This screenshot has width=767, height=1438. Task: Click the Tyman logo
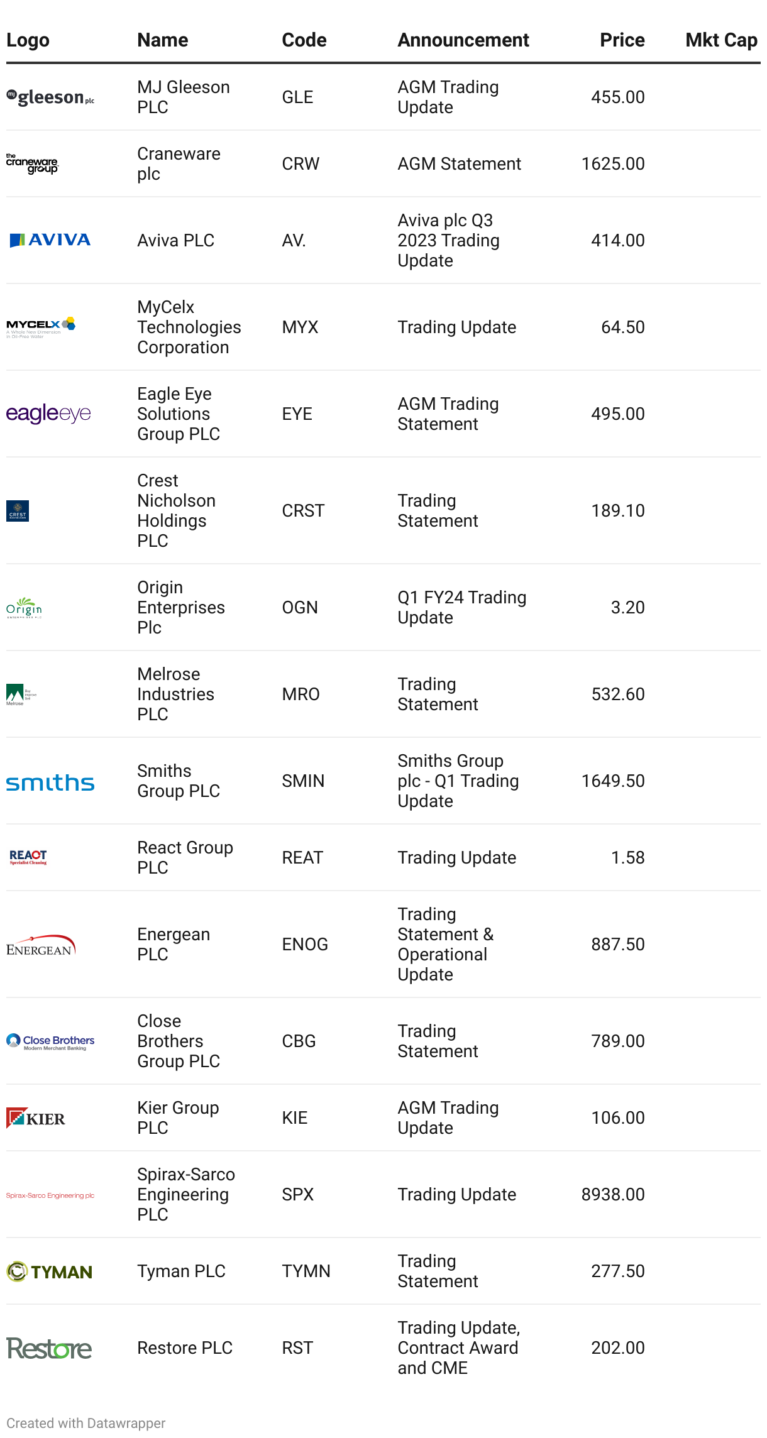50,1271
